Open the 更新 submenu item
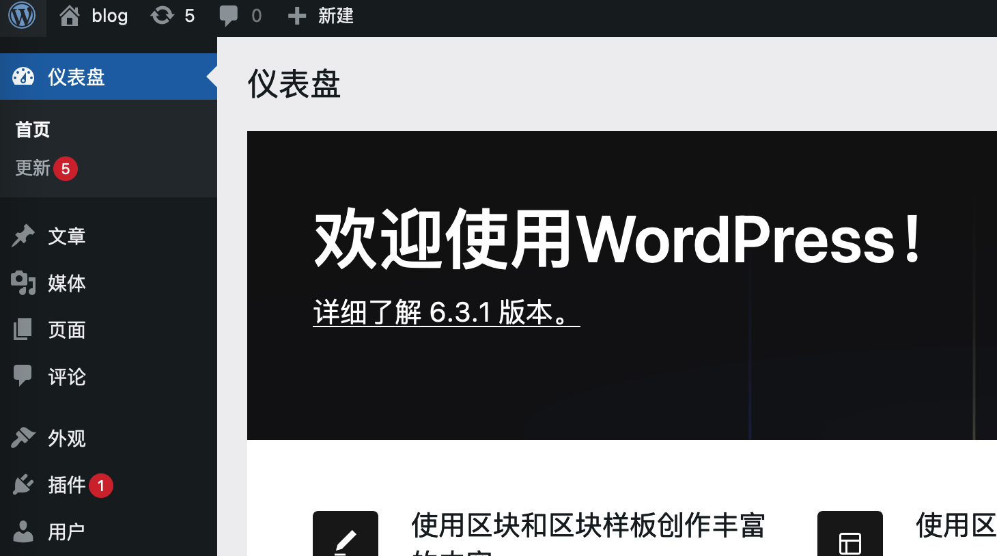This screenshot has height=556, width=997. pos(33,168)
